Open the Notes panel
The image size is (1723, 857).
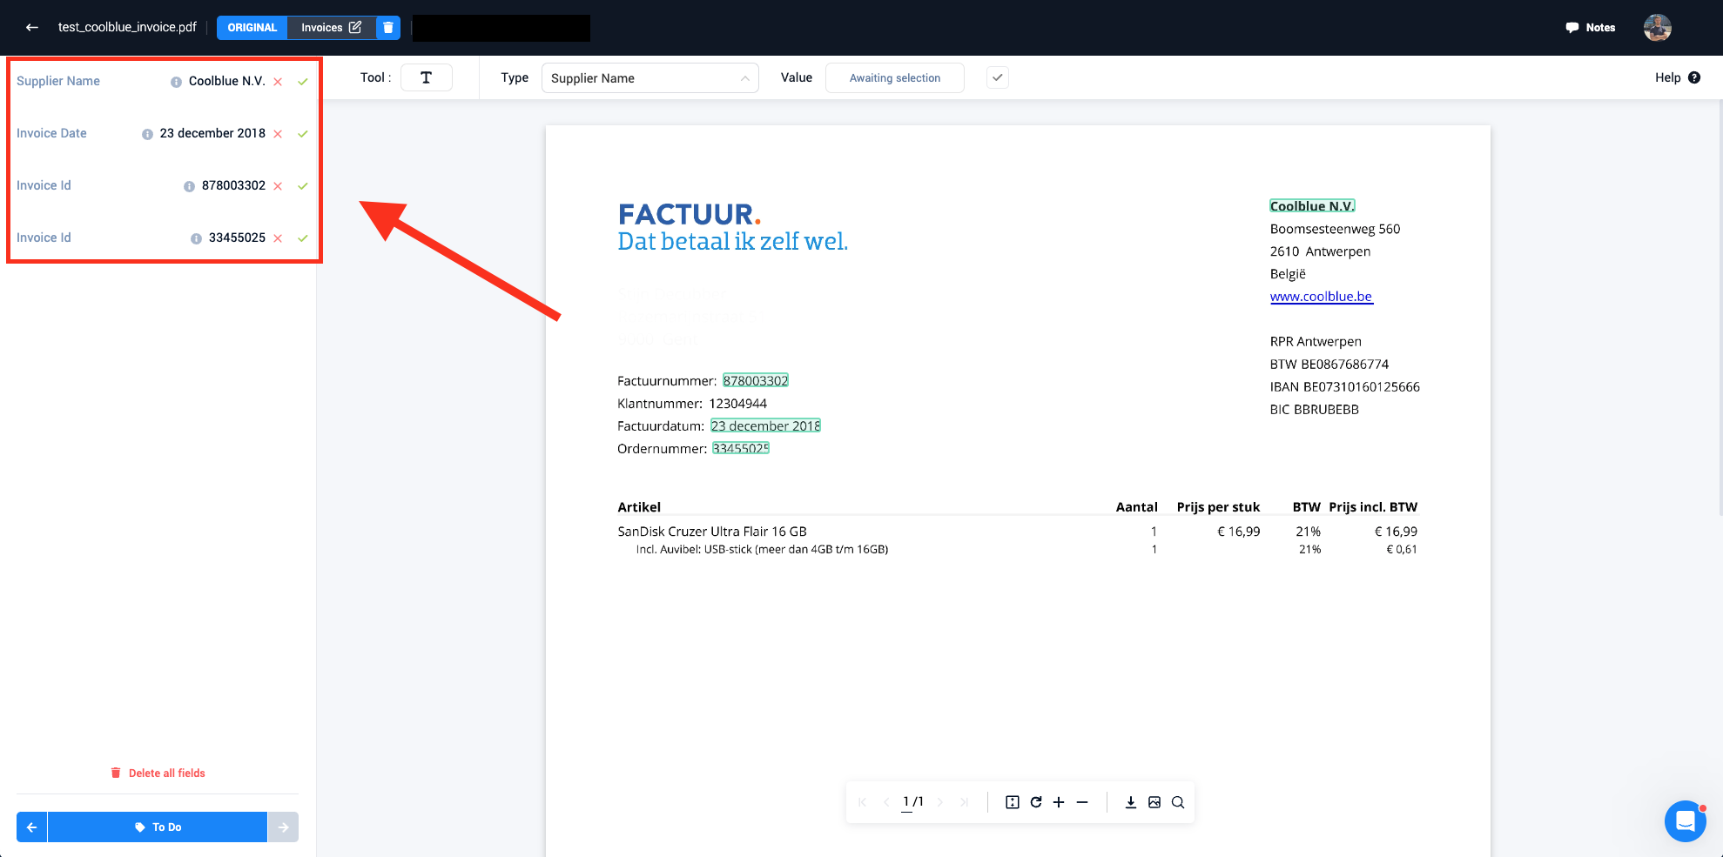(1591, 28)
